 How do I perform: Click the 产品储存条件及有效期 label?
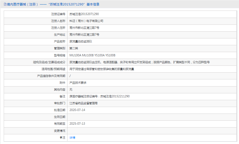51,76
